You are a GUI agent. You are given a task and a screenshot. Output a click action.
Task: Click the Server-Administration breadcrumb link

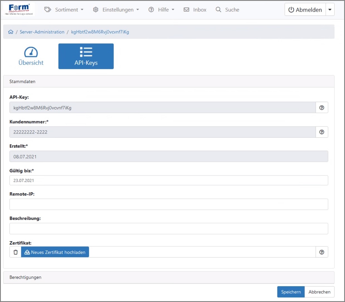click(42, 32)
